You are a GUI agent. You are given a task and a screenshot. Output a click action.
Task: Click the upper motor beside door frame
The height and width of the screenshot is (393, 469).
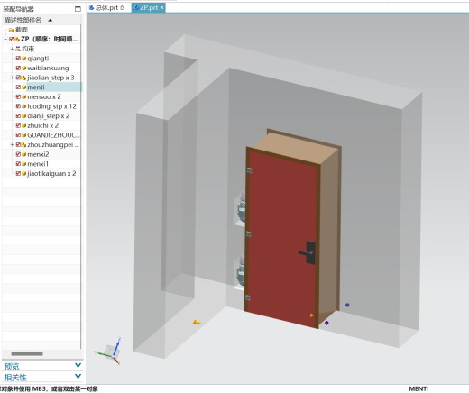241,209
